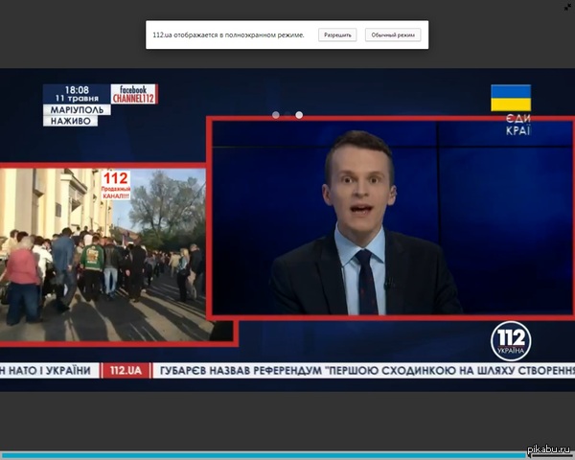Select the dimmer grey carousel dot
Image resolution: width=575 pixels, height=460 pixels.
click(276, 115)
